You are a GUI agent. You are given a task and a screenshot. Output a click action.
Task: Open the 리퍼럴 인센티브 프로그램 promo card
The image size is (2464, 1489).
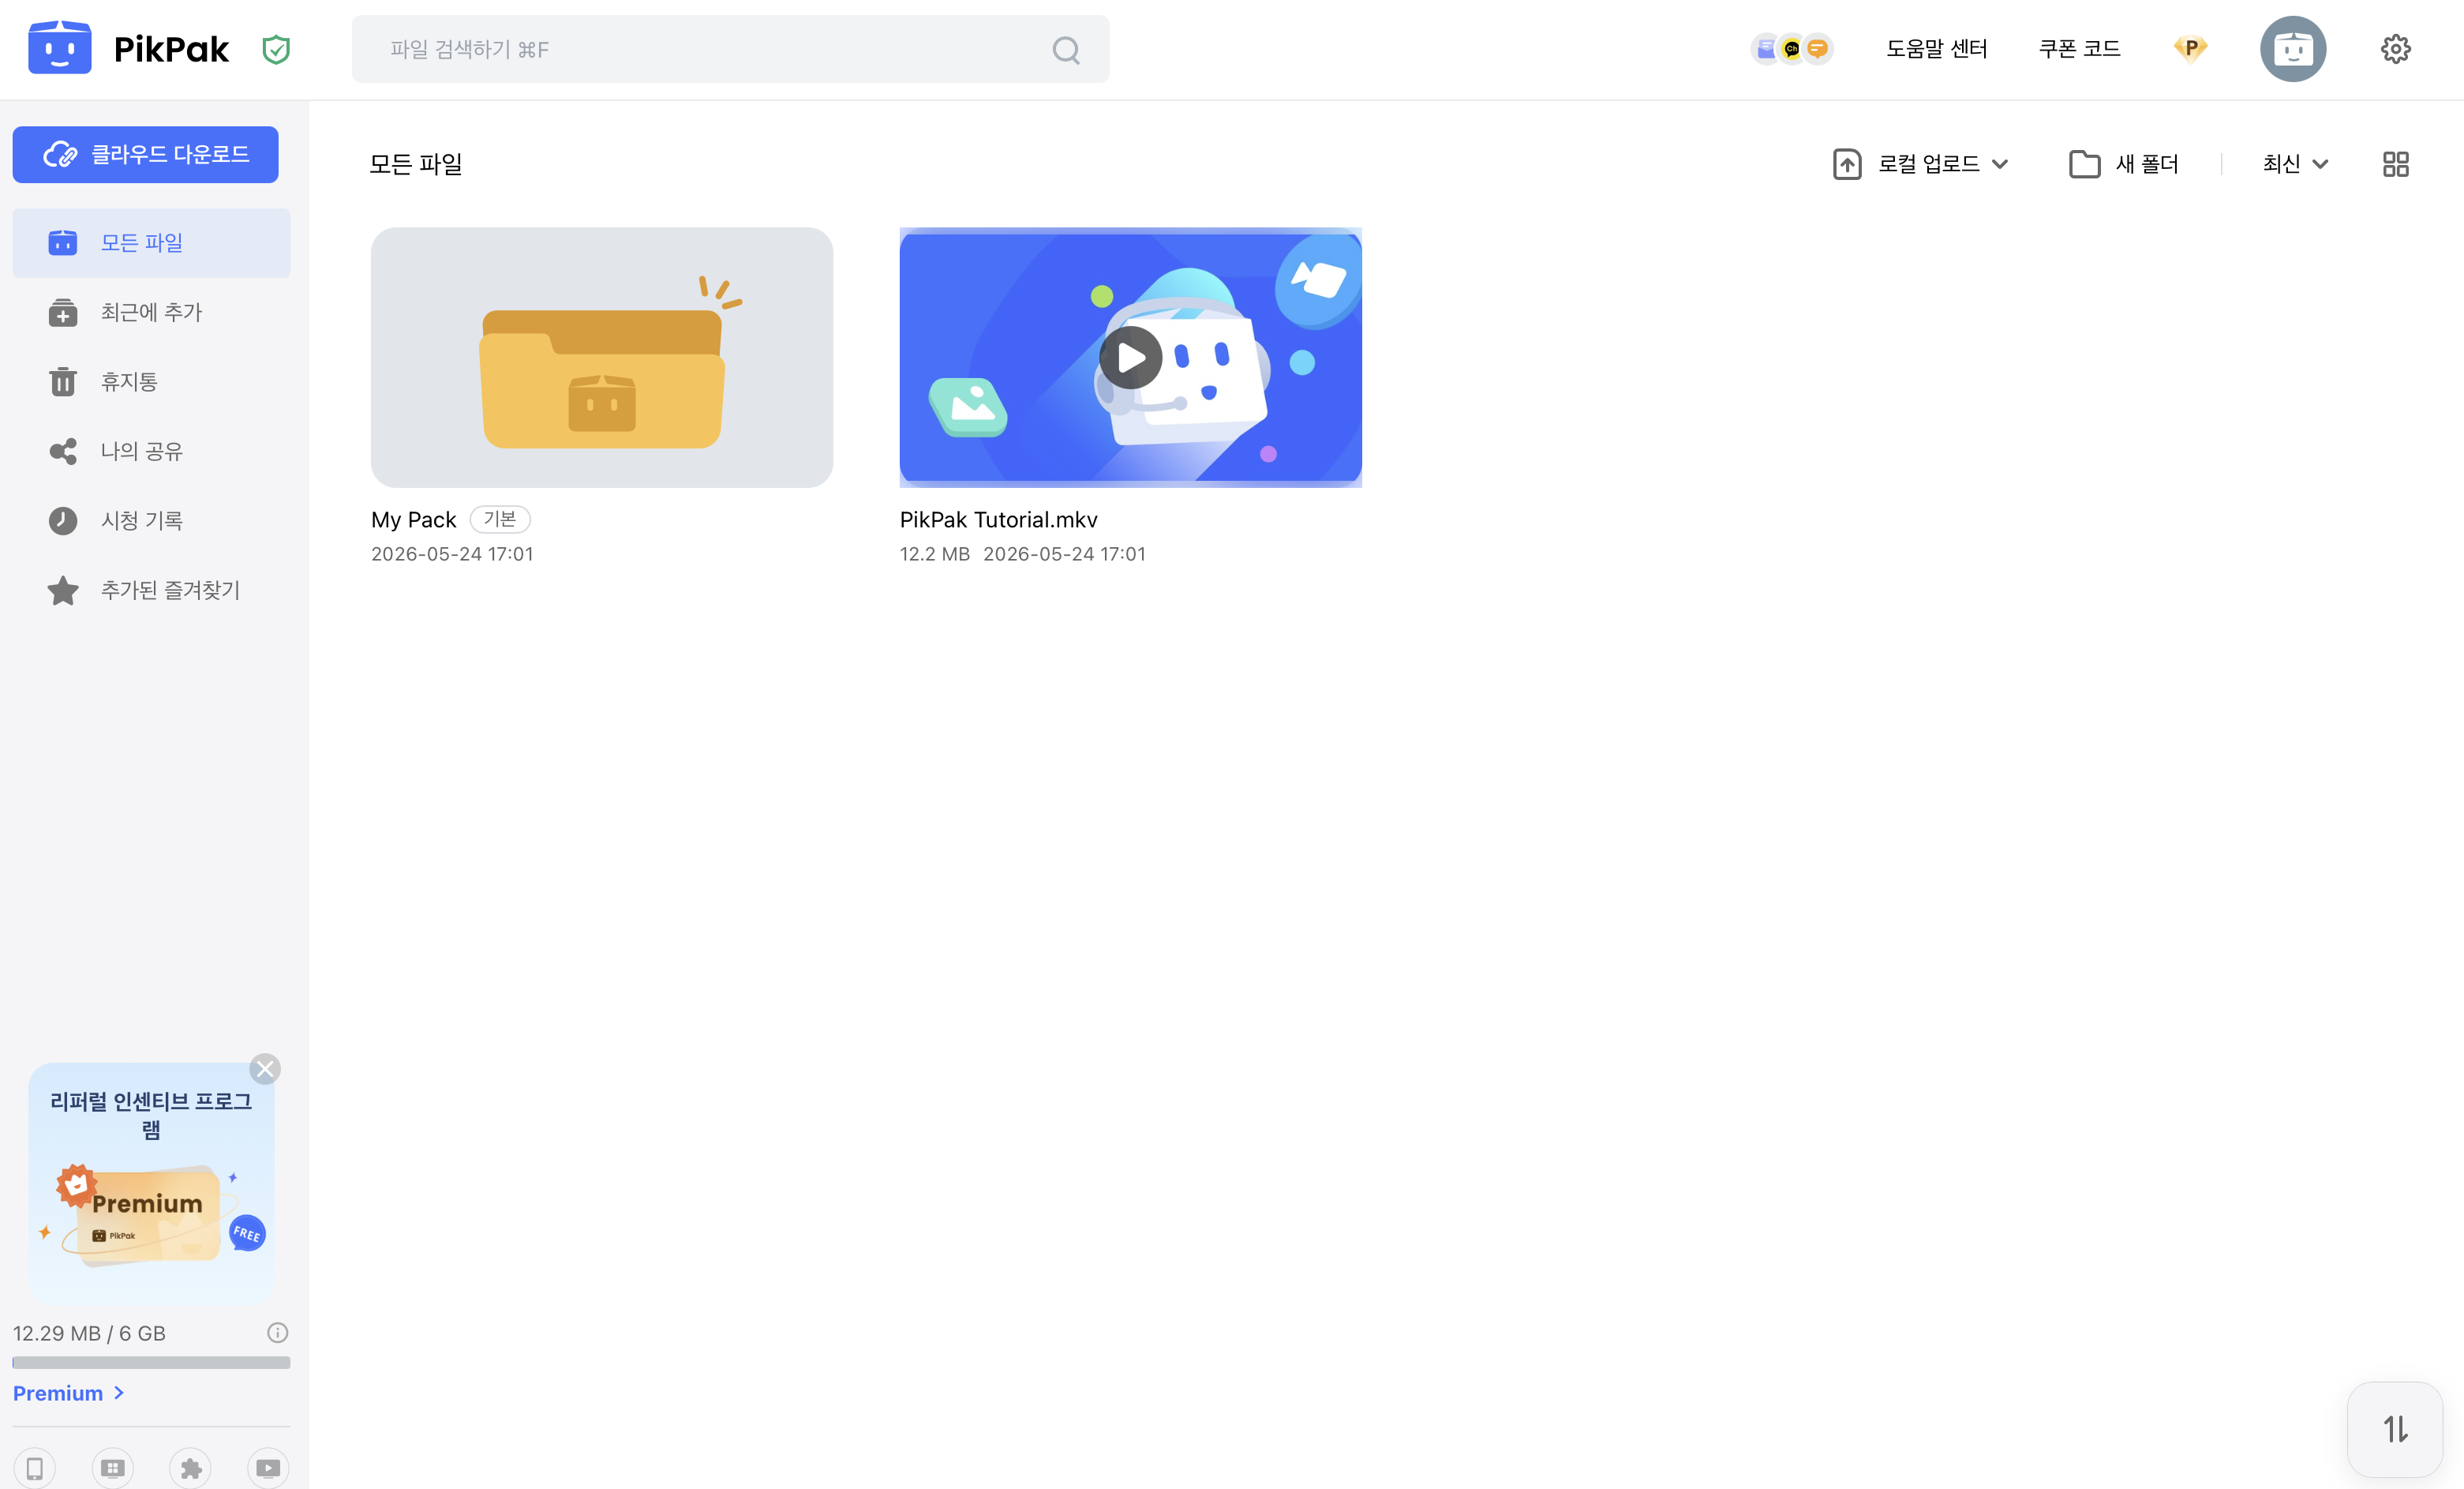(151, 1183)
